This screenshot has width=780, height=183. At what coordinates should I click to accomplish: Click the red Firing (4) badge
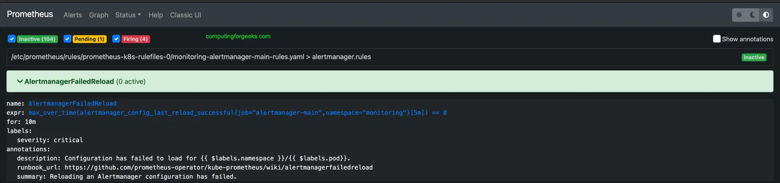tap(135, 39)
